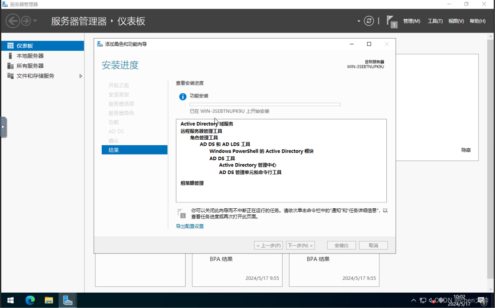Click the 所有服务器 sidebar icon
This screenshot has height=308, width=495.
point(10,66)
